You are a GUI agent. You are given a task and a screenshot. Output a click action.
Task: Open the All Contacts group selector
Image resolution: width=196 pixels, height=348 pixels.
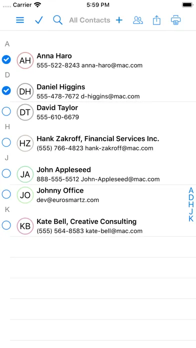click(89, 20)
